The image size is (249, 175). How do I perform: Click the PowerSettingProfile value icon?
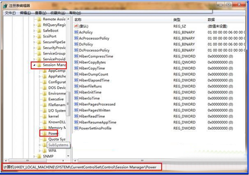(76, 128)
